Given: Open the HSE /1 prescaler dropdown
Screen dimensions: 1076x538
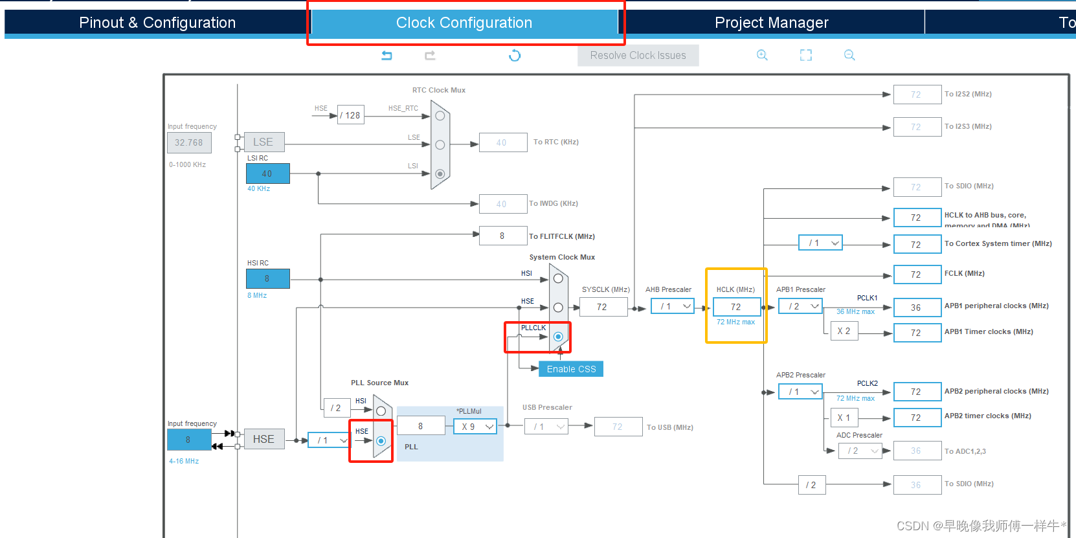Looking at the screenshot, I should tap(330, 440).
